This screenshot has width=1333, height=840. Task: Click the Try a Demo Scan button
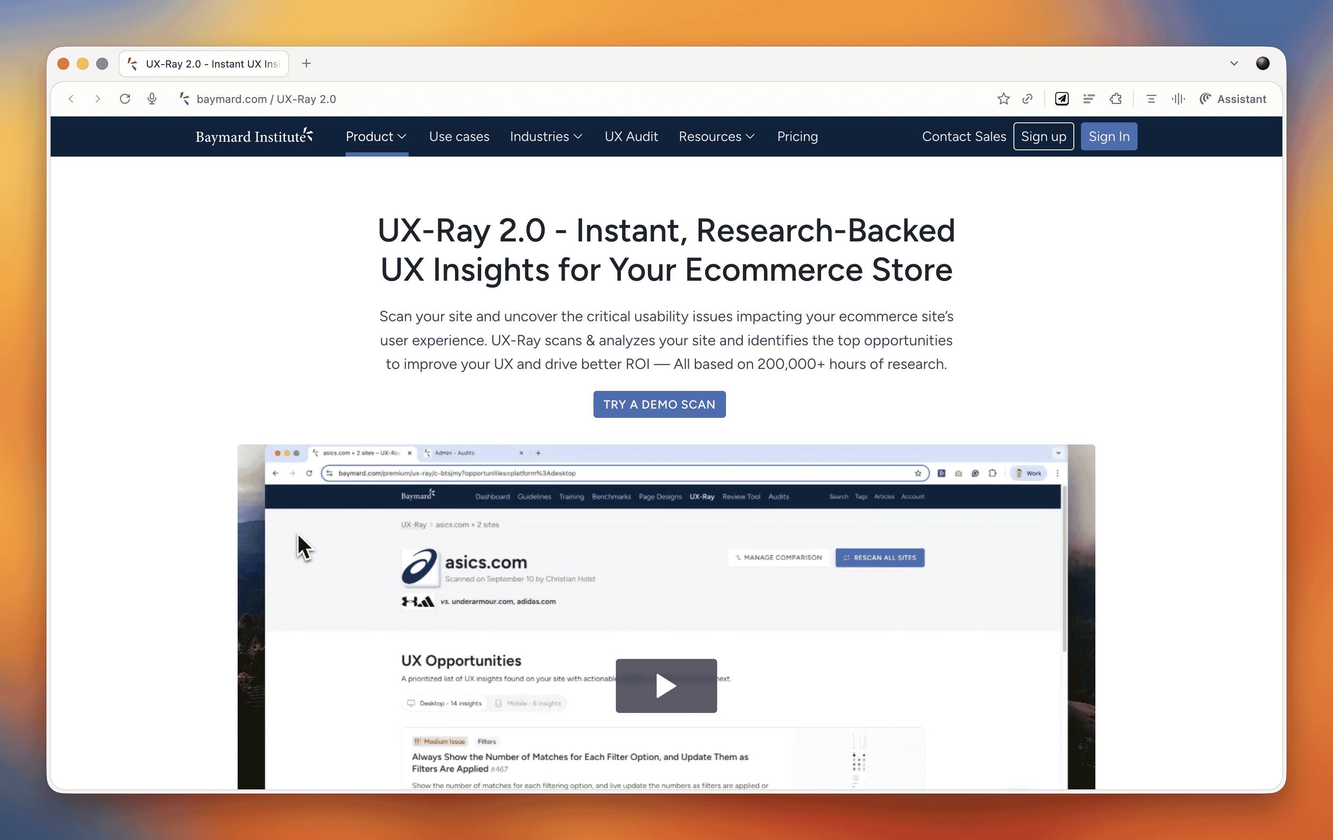point(659,404)
